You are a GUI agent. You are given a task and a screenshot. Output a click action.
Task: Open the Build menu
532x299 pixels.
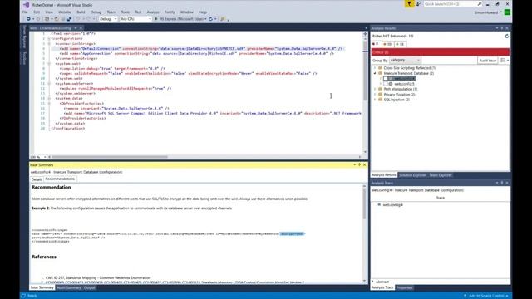[x=81, y=12]
